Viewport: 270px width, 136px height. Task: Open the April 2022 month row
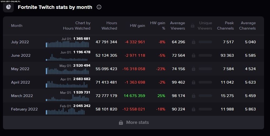point(21,82)
